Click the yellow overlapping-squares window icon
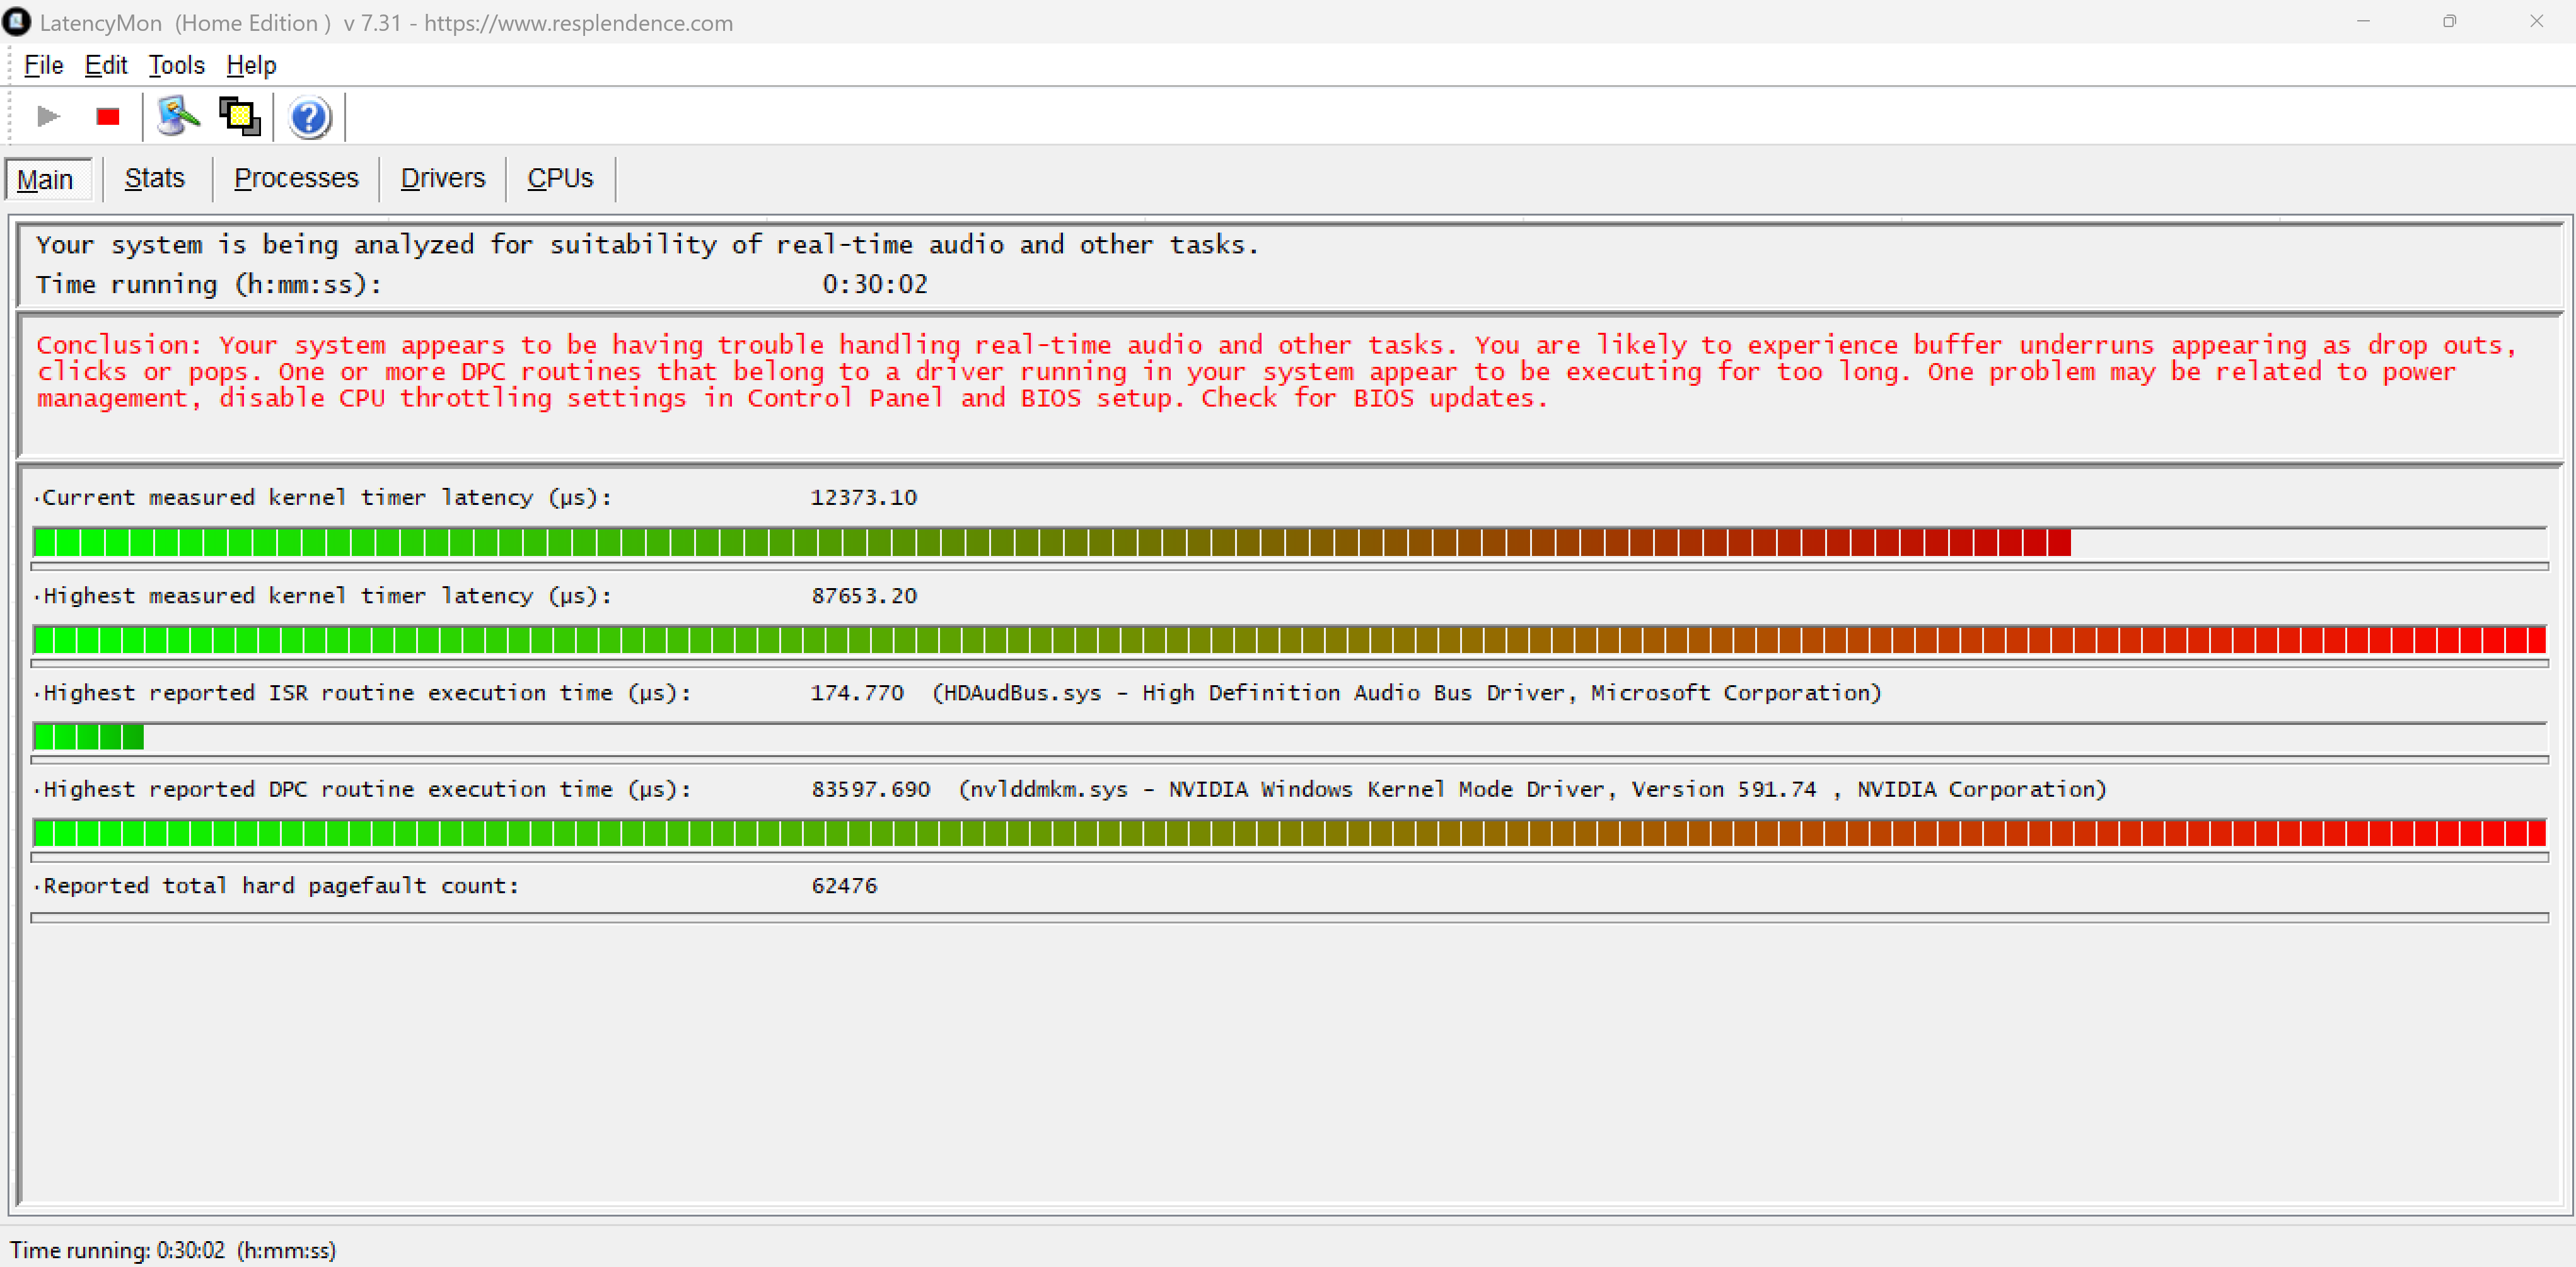This screenshot has height=1267, width=2576. [x=240, y=117]
